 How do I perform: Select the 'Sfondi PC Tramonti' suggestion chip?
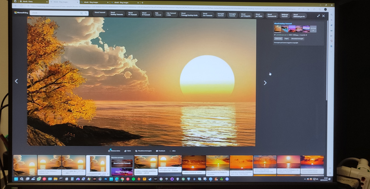132,14
